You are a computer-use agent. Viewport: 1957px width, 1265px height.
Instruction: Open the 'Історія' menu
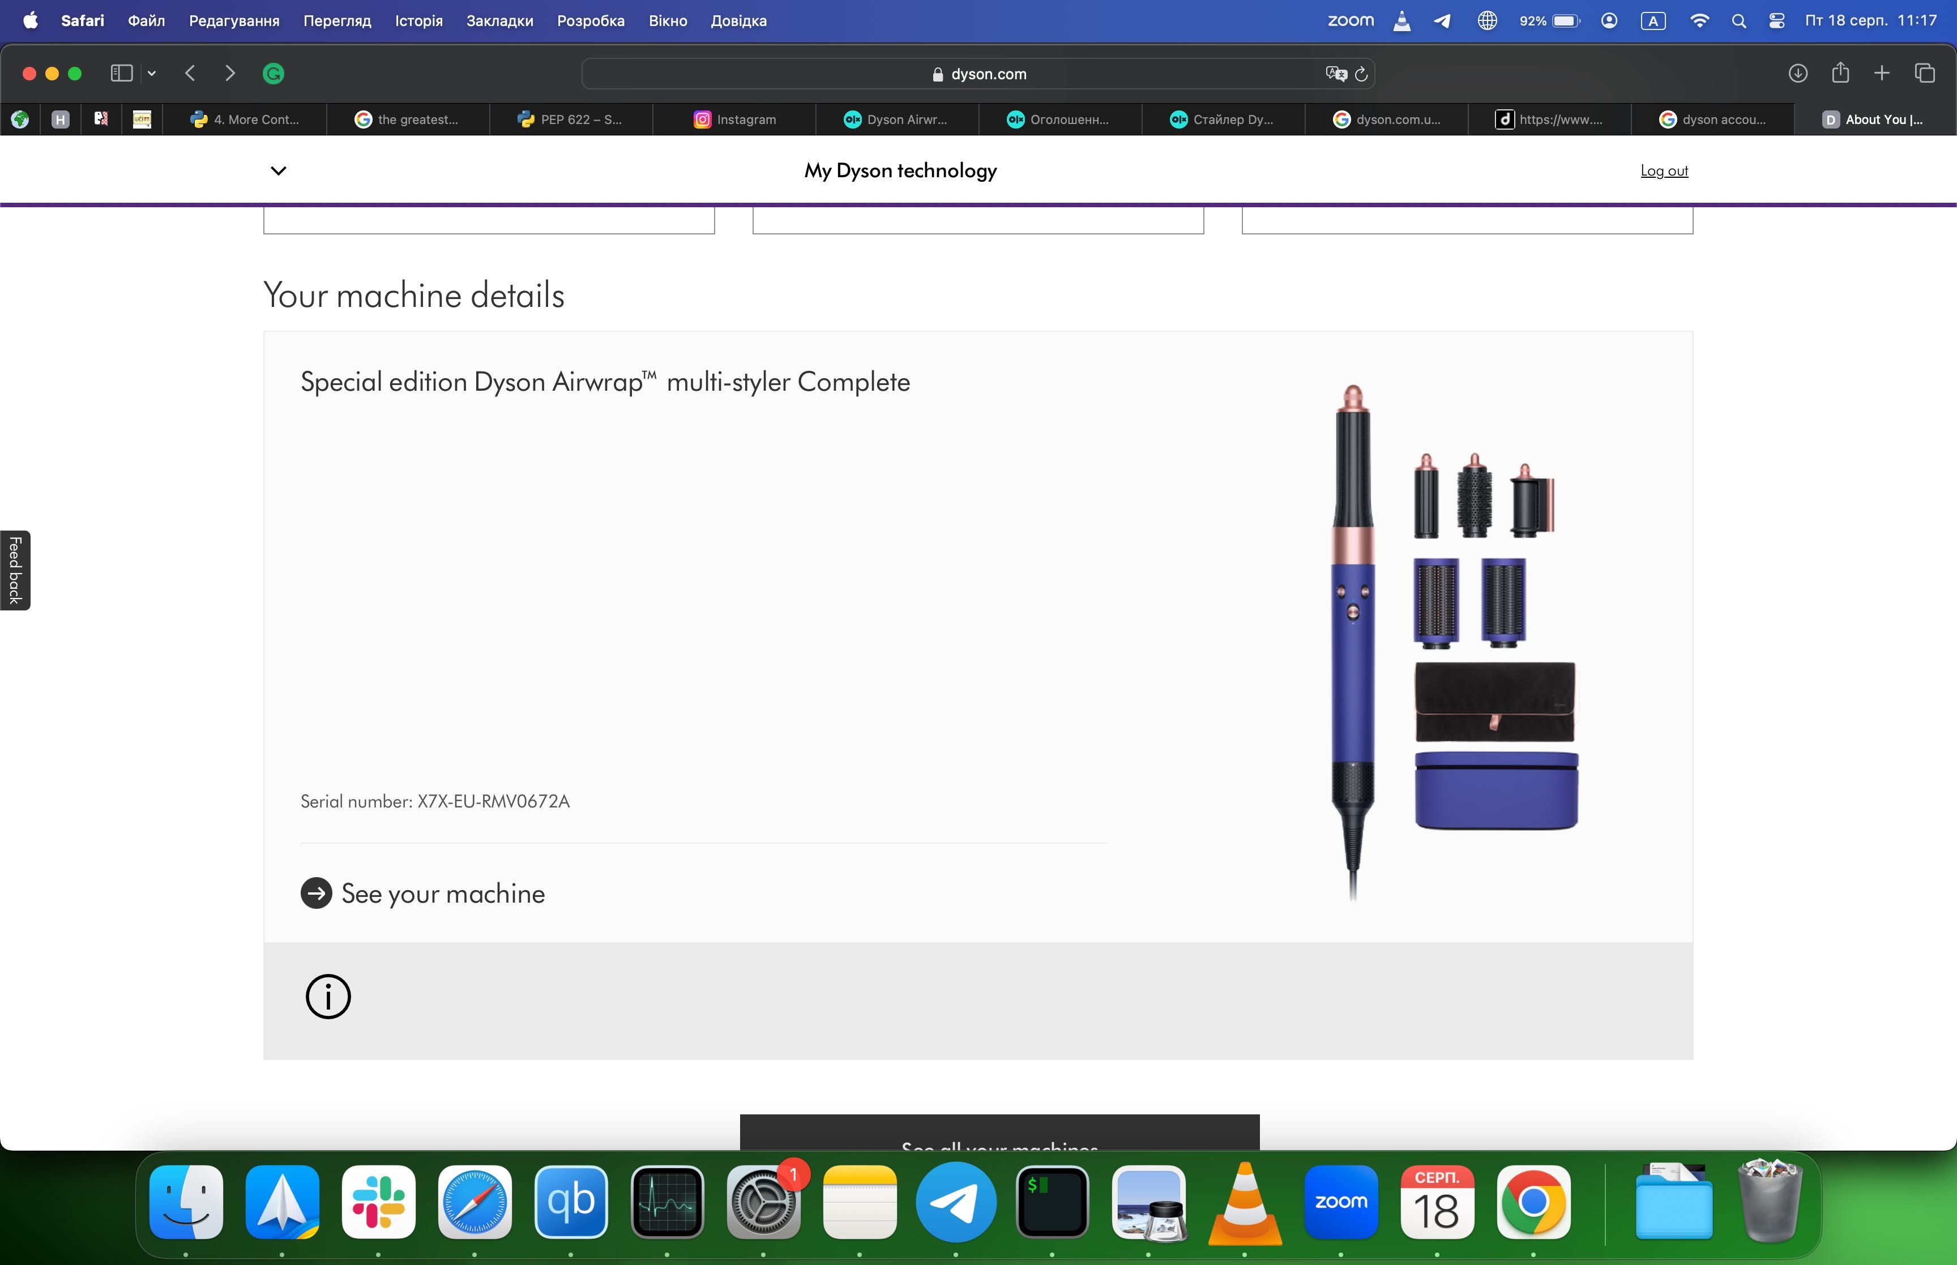coord(419,20)
